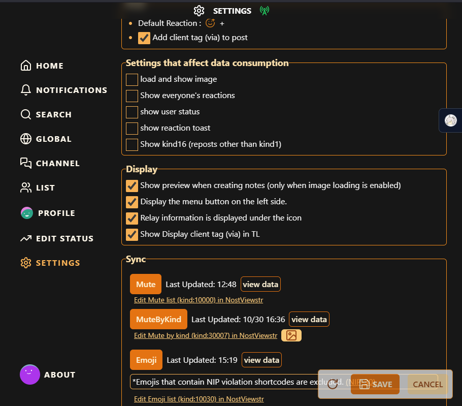
Task: Sync the Mute list
Action: [146, 284]
